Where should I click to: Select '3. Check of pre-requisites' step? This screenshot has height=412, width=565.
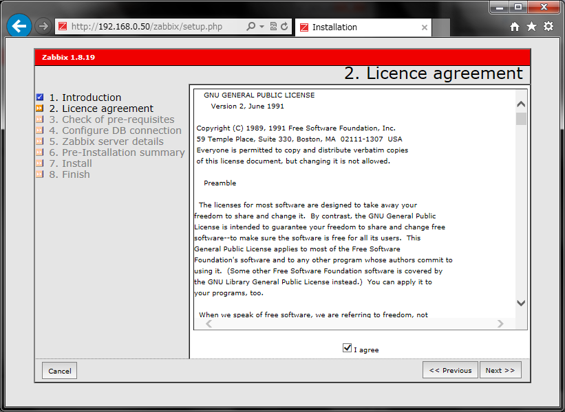[x=111, y=119]
